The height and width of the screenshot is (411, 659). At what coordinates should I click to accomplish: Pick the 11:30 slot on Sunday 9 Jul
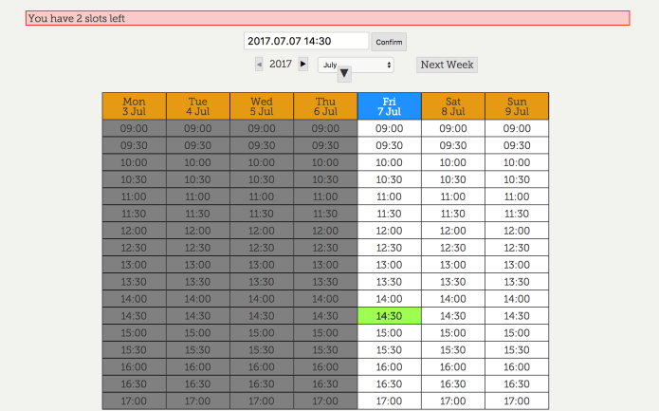pos(517,214)
